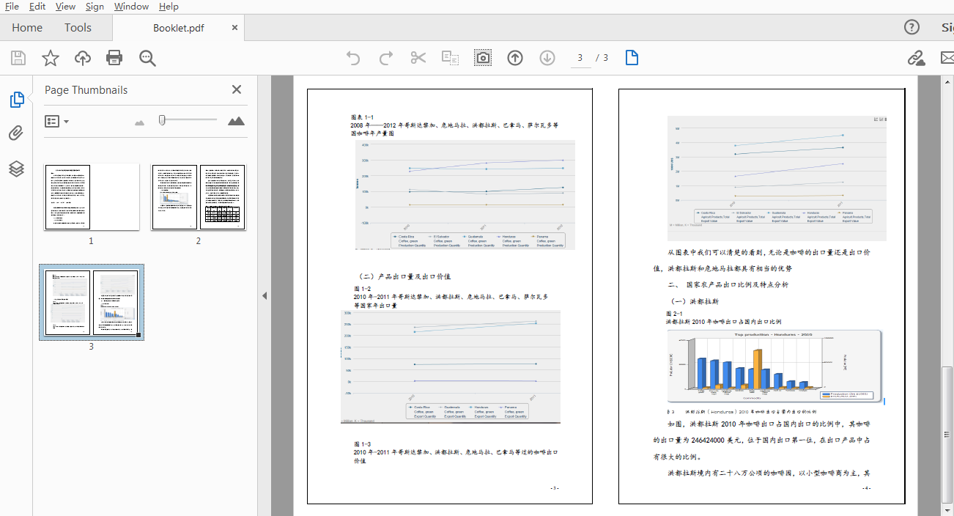Open the Sign menu
The image size is (954, 516).
pos(95,7)
